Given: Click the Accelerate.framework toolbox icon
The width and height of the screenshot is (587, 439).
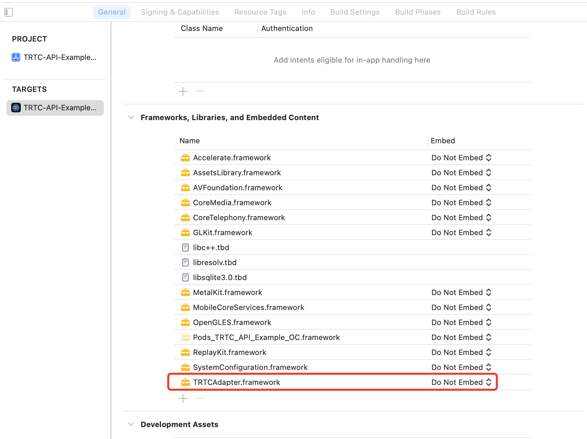Looking at the screenshot, I should pyautogui.click(x=185, y=158).
